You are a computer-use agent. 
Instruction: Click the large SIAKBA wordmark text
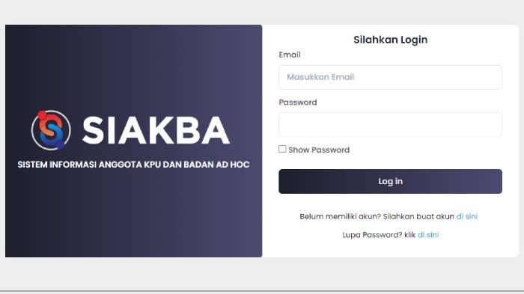[x=156, y=130]
